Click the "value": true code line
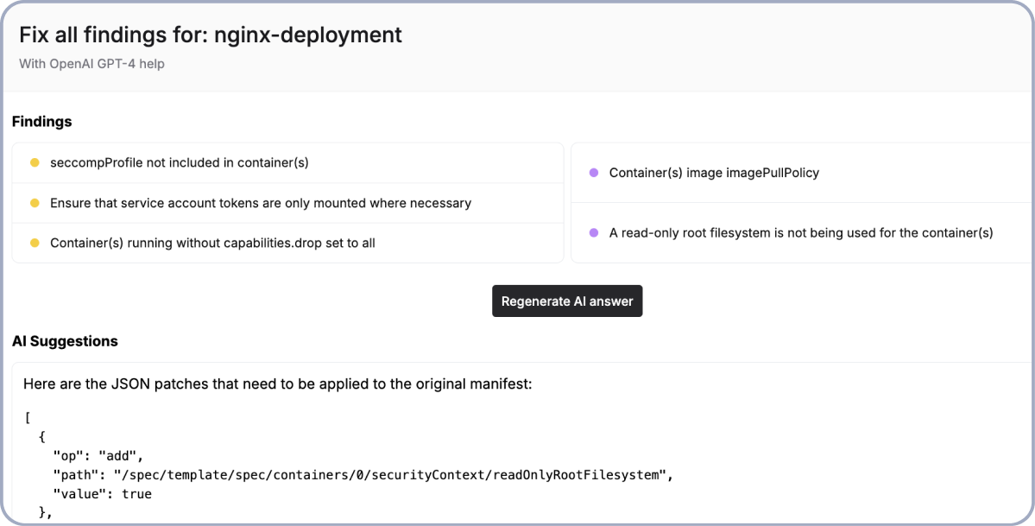1035x526 pixels. (x=102, y=494)
